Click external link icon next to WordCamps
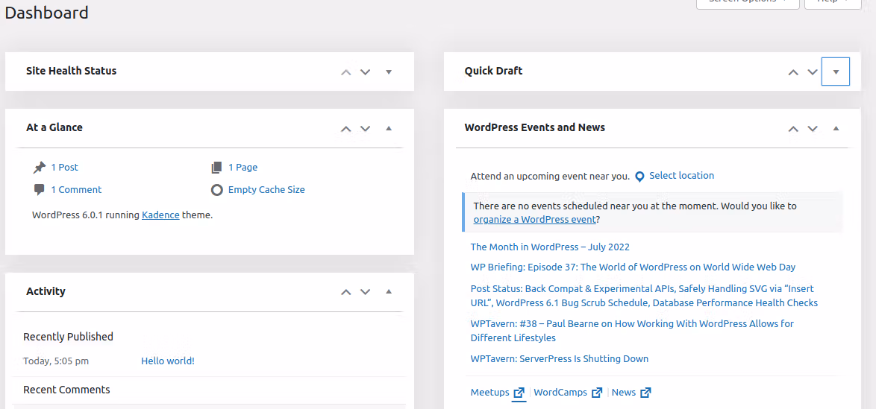Screen dimensions: 876x409 (x=597, y=393)
